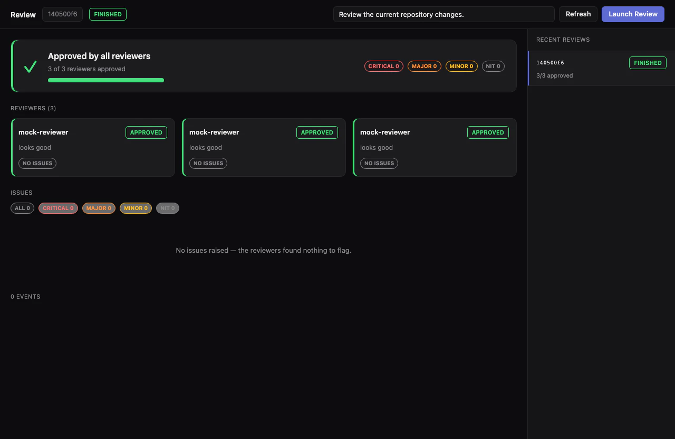675x439 pixels.
Task: Click the ISSUES section label
Action: coord(22,193)
